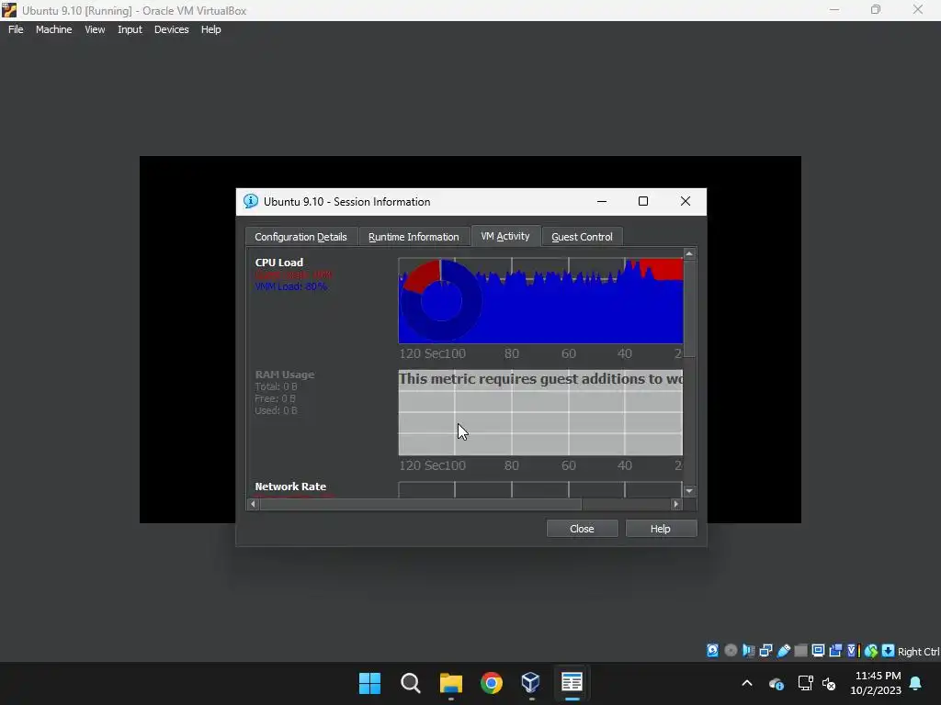The image size is (941, 705).
Task: Click the horizontal scrollbar left arrow
Action: point(254,504)
